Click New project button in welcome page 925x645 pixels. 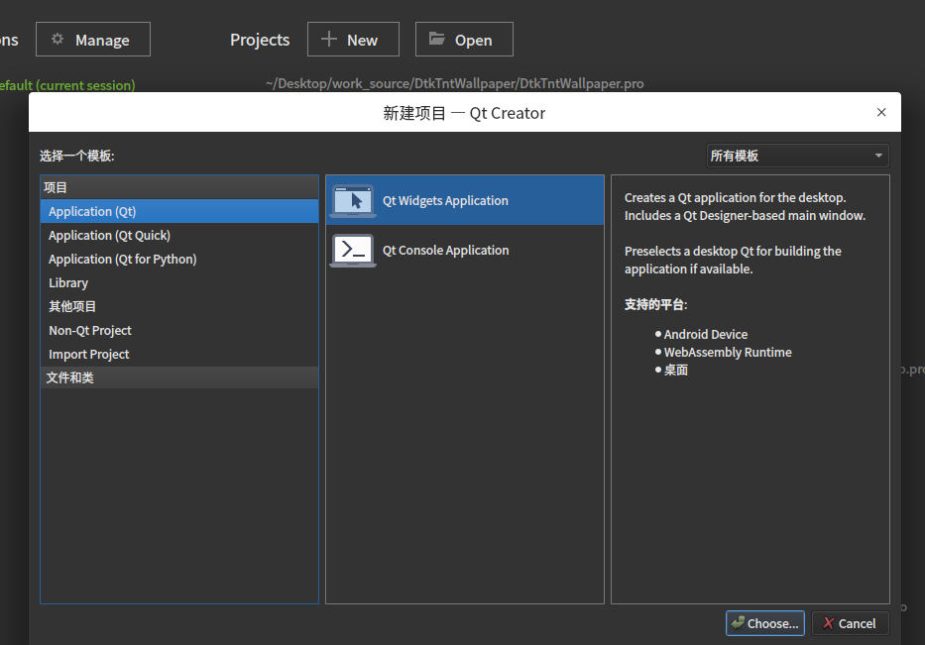pyautogui.click(x=353, y=40)
